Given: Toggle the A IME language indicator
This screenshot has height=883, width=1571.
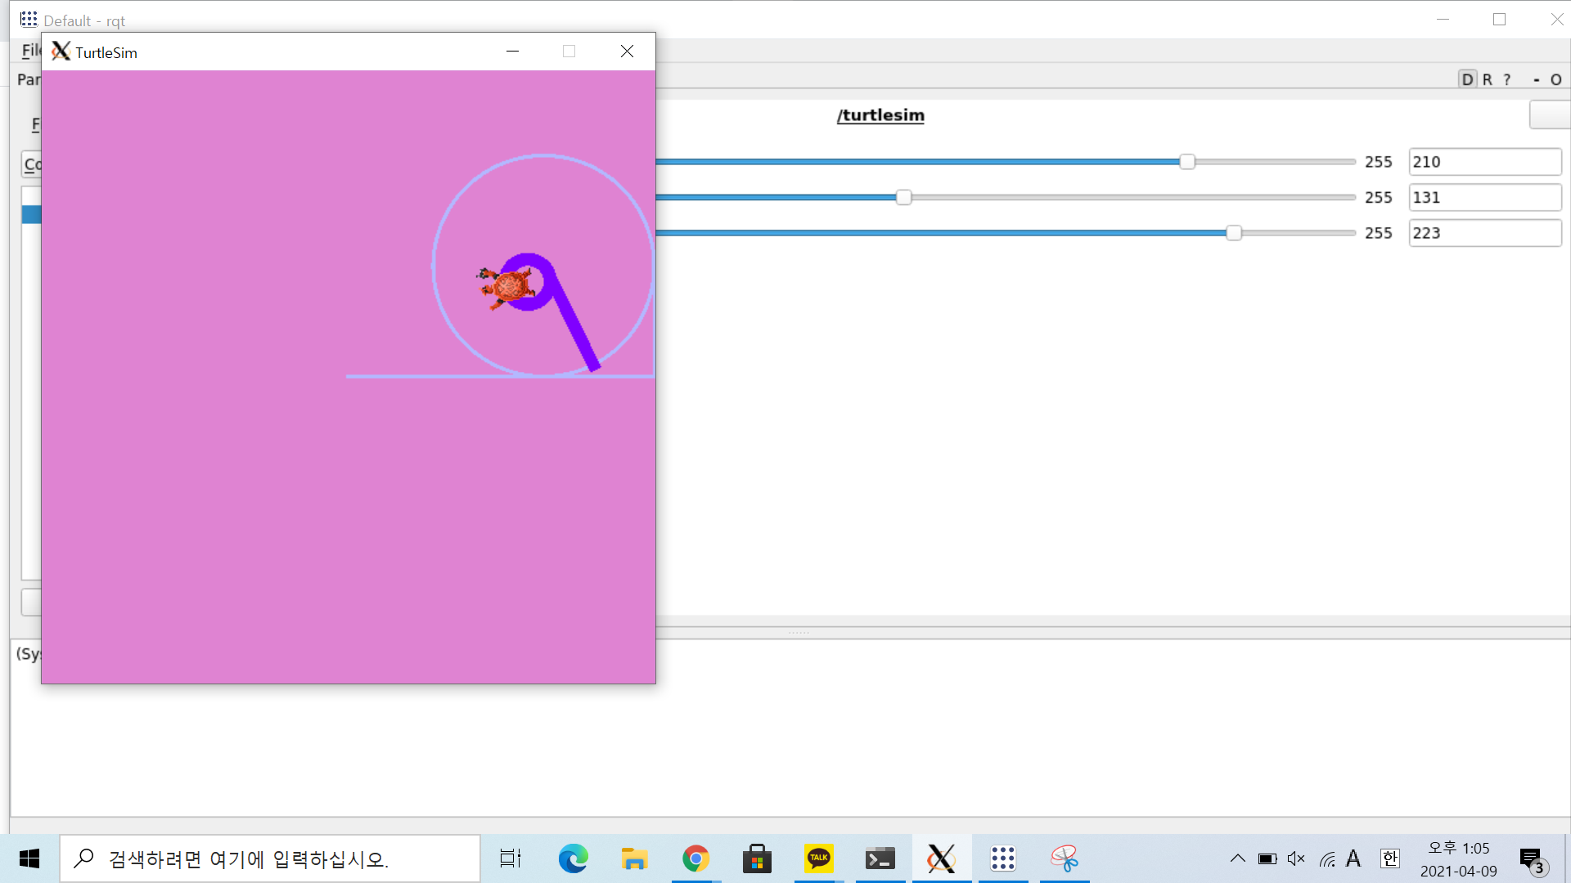Looking at the screenshot, I should pos(1353,858).
